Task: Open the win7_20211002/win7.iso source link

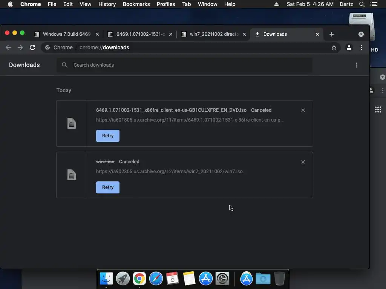Action: point(169,172)
